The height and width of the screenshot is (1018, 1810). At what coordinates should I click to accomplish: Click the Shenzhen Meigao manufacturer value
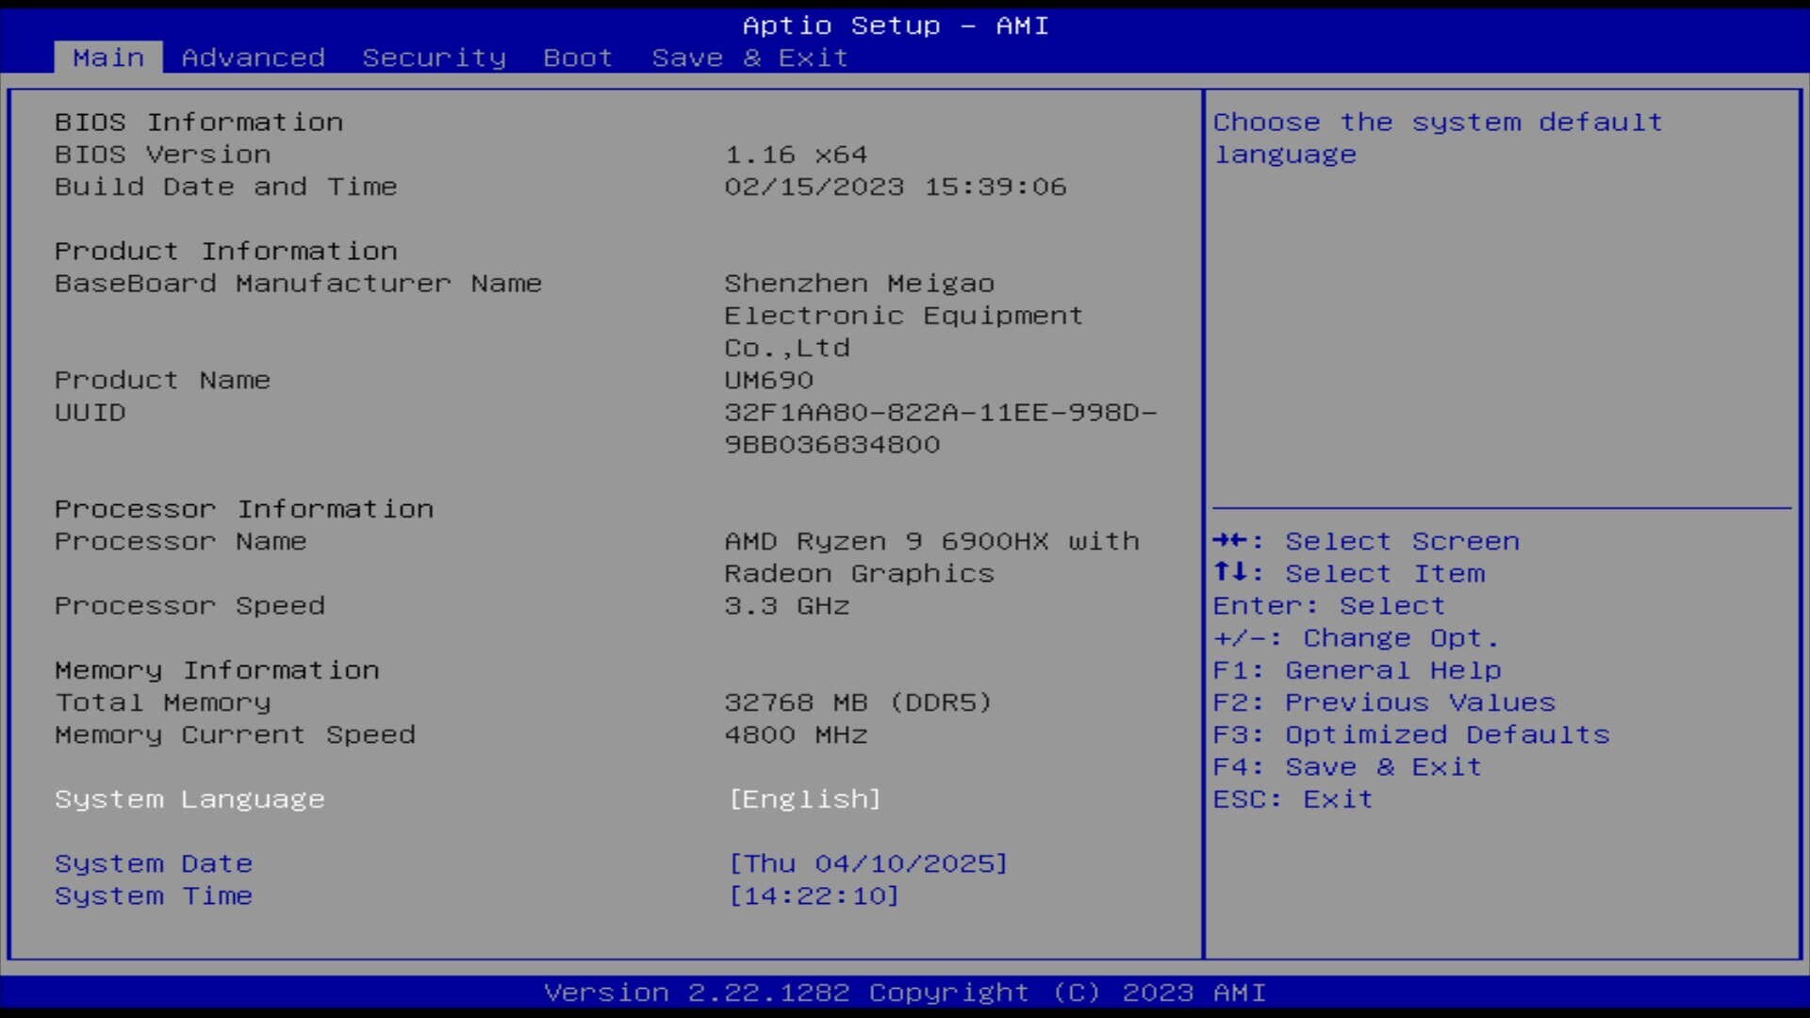click(904, 316)
